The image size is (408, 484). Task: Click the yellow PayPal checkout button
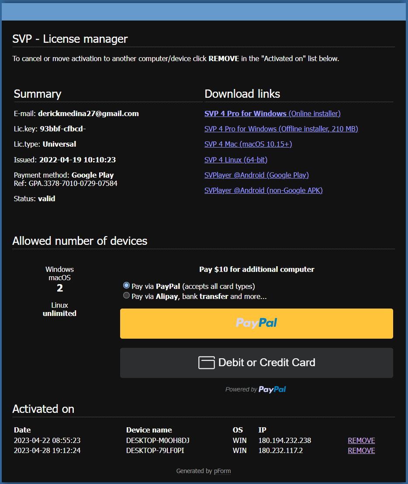coord(256,323)
